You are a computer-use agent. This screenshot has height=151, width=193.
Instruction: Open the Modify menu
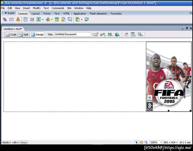coord(37,8)
